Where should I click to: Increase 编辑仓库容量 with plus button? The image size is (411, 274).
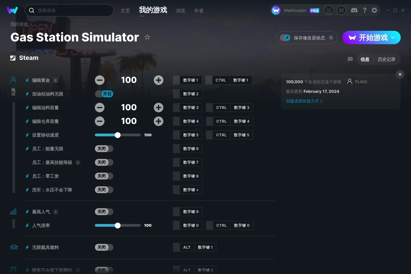(x=159, y=121)
